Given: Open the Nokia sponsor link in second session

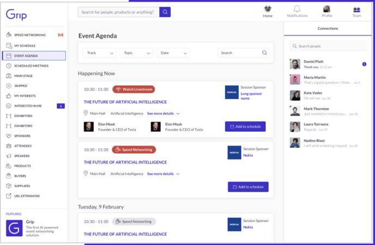Looking at the screenshot, I should (x=248, y=155).
